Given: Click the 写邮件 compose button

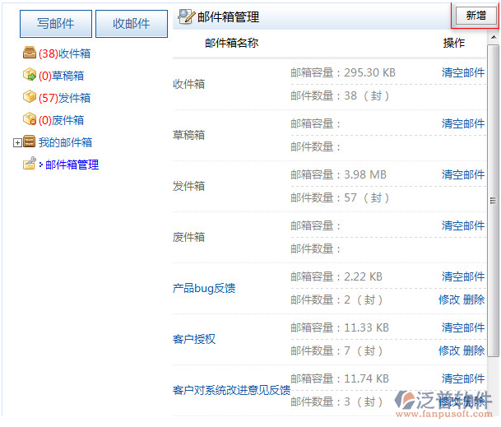Looking at the screenshot, I should (56, 24).
